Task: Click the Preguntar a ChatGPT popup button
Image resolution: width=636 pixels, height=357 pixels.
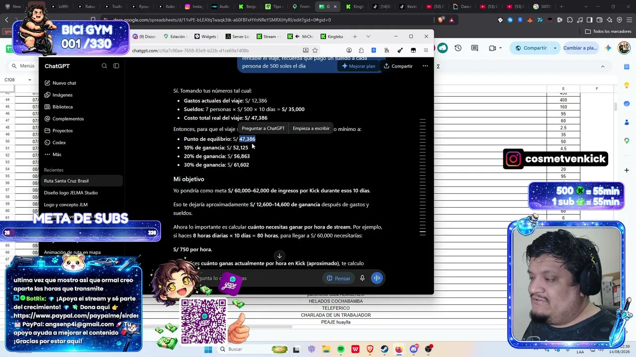Action: (x=263, y=128)
